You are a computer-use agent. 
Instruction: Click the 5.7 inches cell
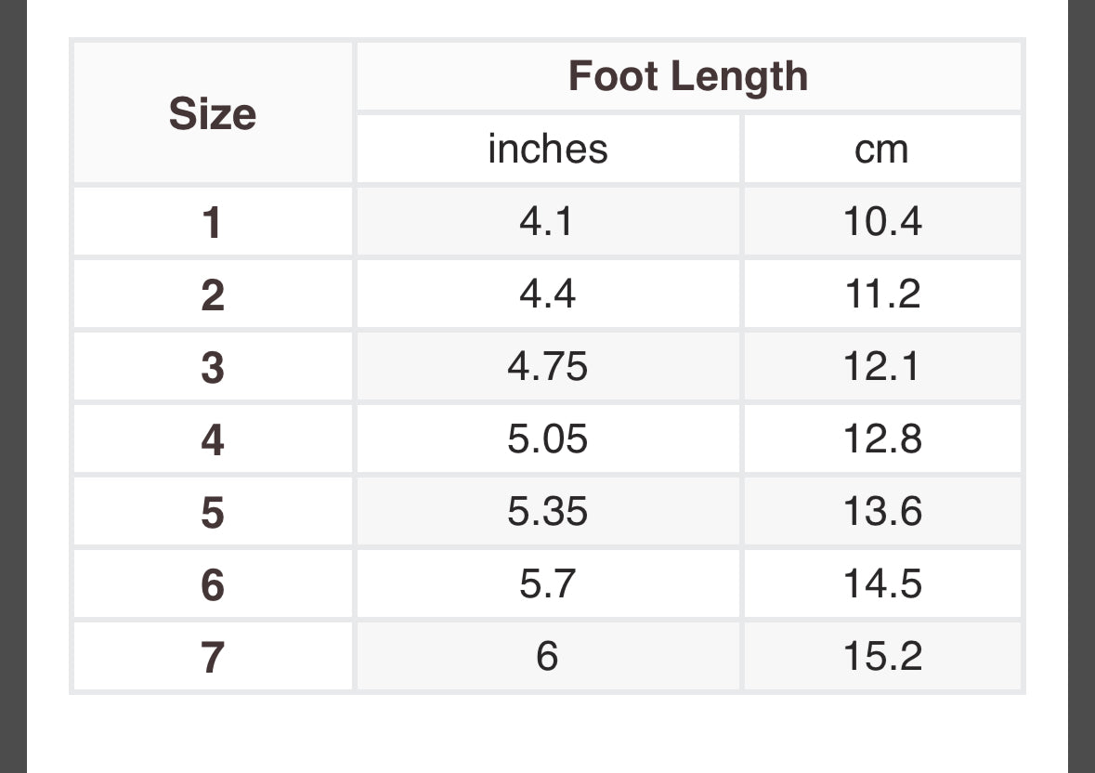(x=548, y=583)
